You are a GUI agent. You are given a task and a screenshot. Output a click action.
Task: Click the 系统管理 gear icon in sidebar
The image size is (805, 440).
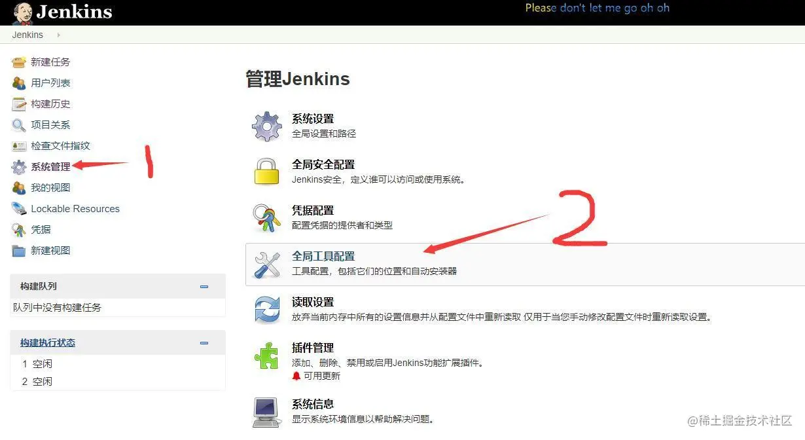coord(19,167)
